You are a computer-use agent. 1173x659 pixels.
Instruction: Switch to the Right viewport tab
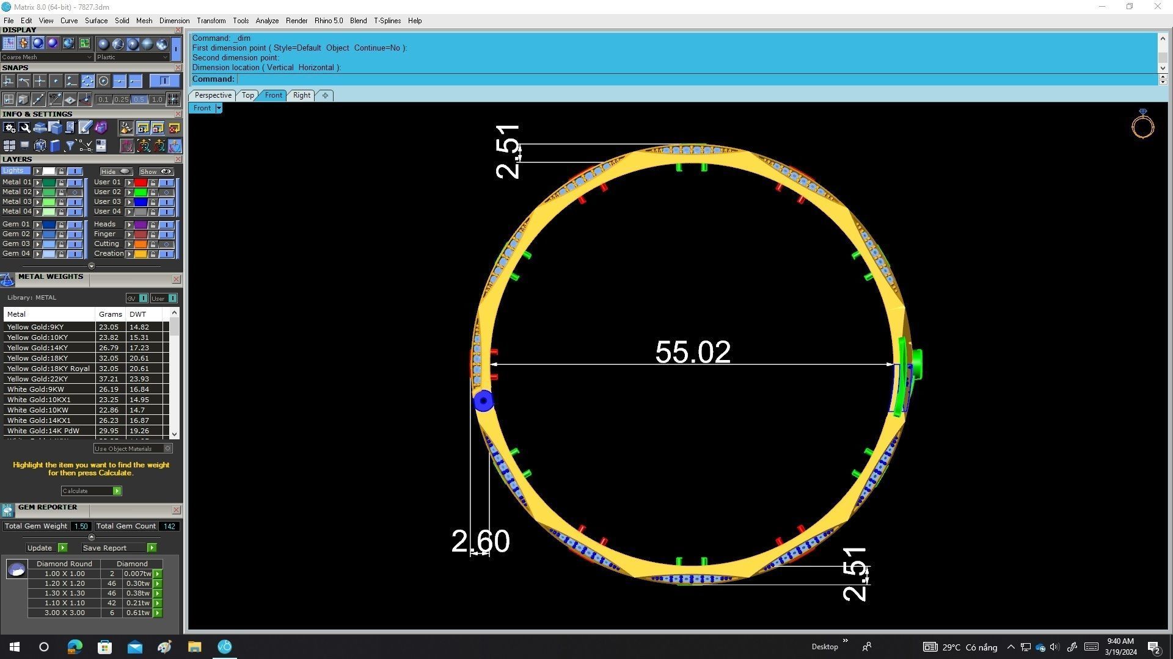point(301,95)
